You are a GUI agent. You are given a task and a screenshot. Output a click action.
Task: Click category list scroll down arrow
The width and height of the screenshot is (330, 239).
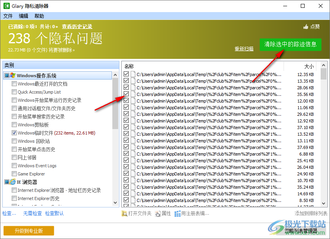pos(115,203)
